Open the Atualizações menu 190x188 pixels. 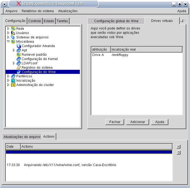click(x=68, y=11)
